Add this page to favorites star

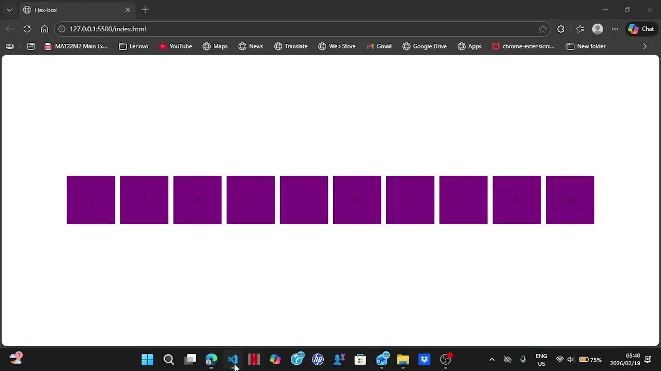(x=543, y=29)
